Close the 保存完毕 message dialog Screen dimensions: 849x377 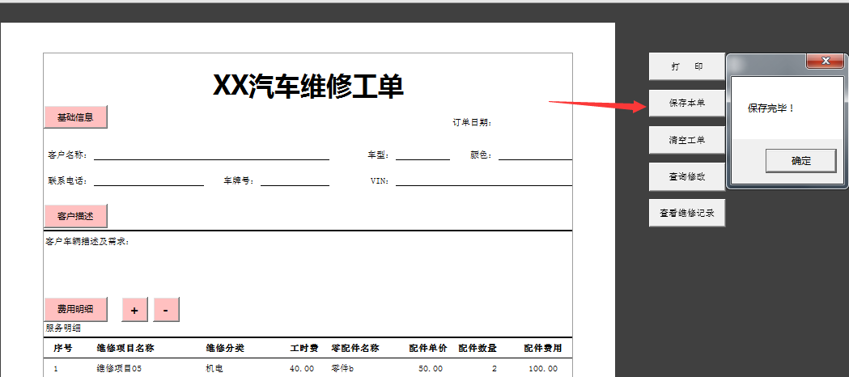coord(826,61)
